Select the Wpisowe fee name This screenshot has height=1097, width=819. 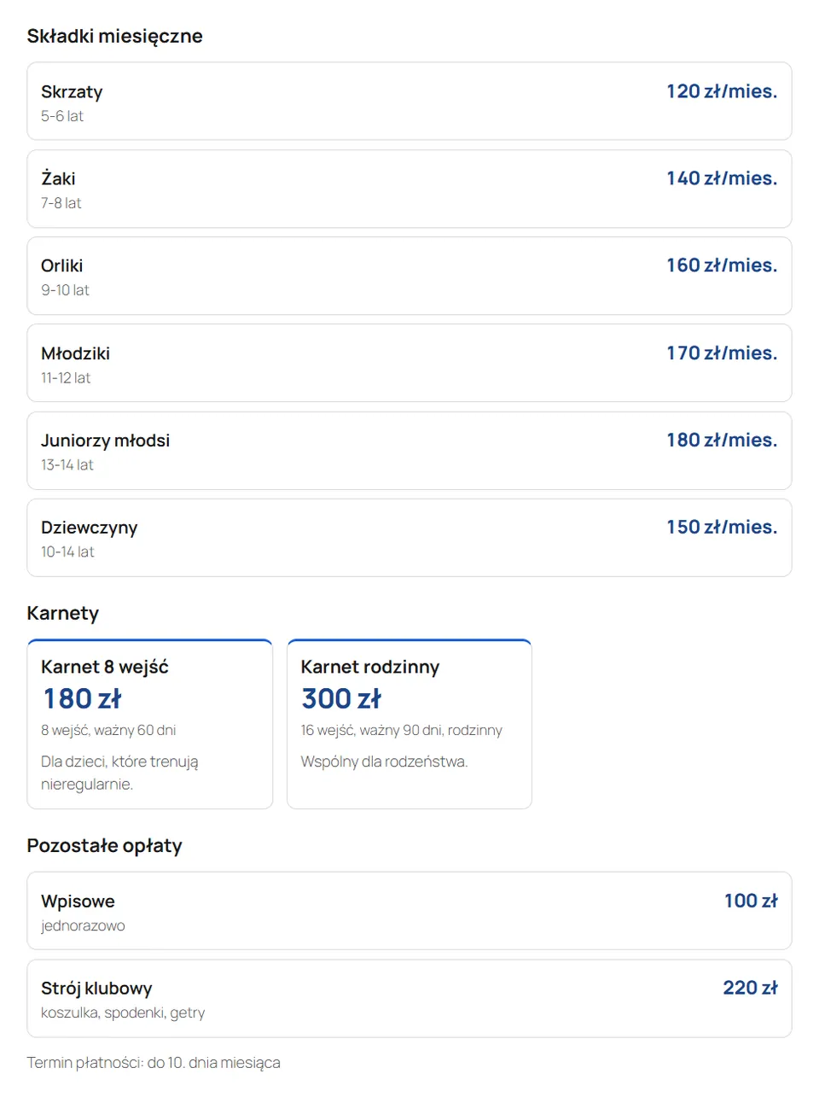pos(78,902)
